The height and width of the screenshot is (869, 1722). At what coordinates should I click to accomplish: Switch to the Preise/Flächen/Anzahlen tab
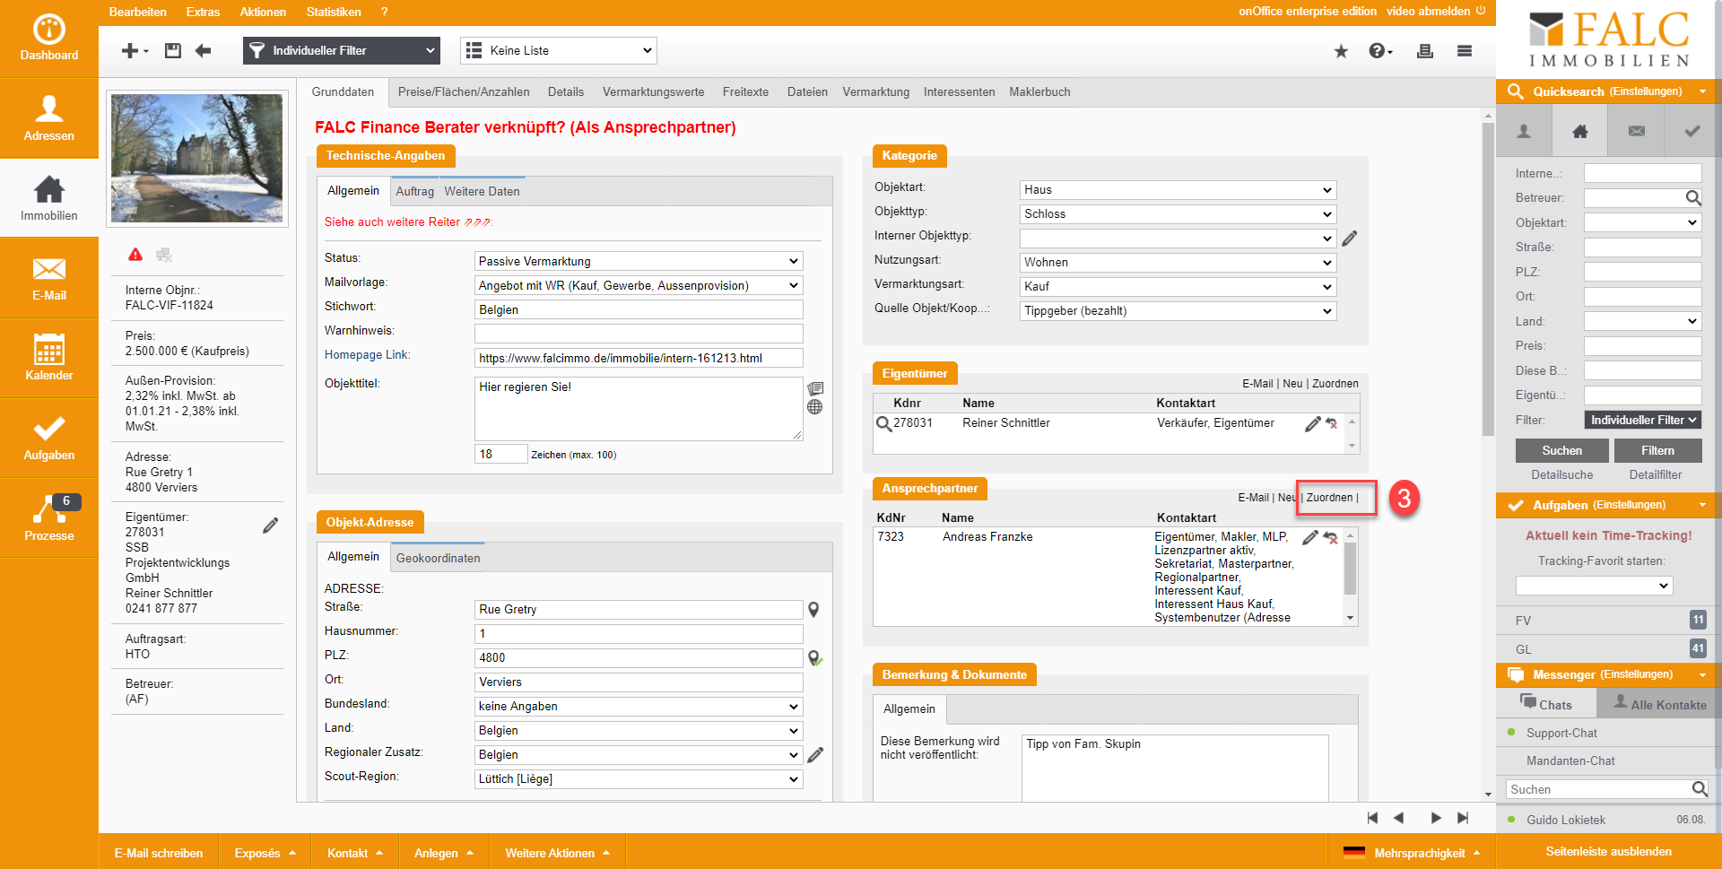(464, 92)
